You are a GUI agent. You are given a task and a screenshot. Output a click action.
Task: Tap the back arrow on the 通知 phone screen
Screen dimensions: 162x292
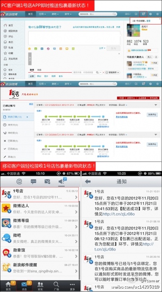[88, 182]
